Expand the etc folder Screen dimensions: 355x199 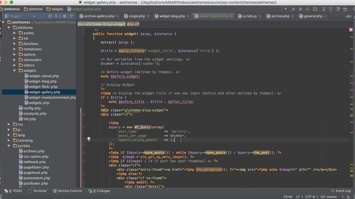[14, 38]
